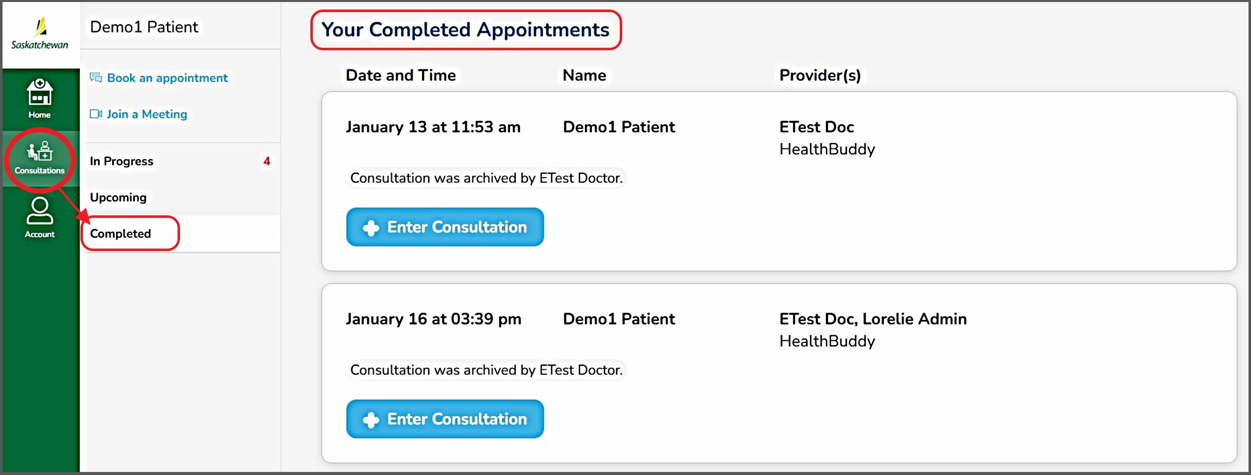Click the ETest Doc, Lorelie Admin provider text
Image resolution: width=1251 pixels, height=475 pixels.
tap(873, 319)
